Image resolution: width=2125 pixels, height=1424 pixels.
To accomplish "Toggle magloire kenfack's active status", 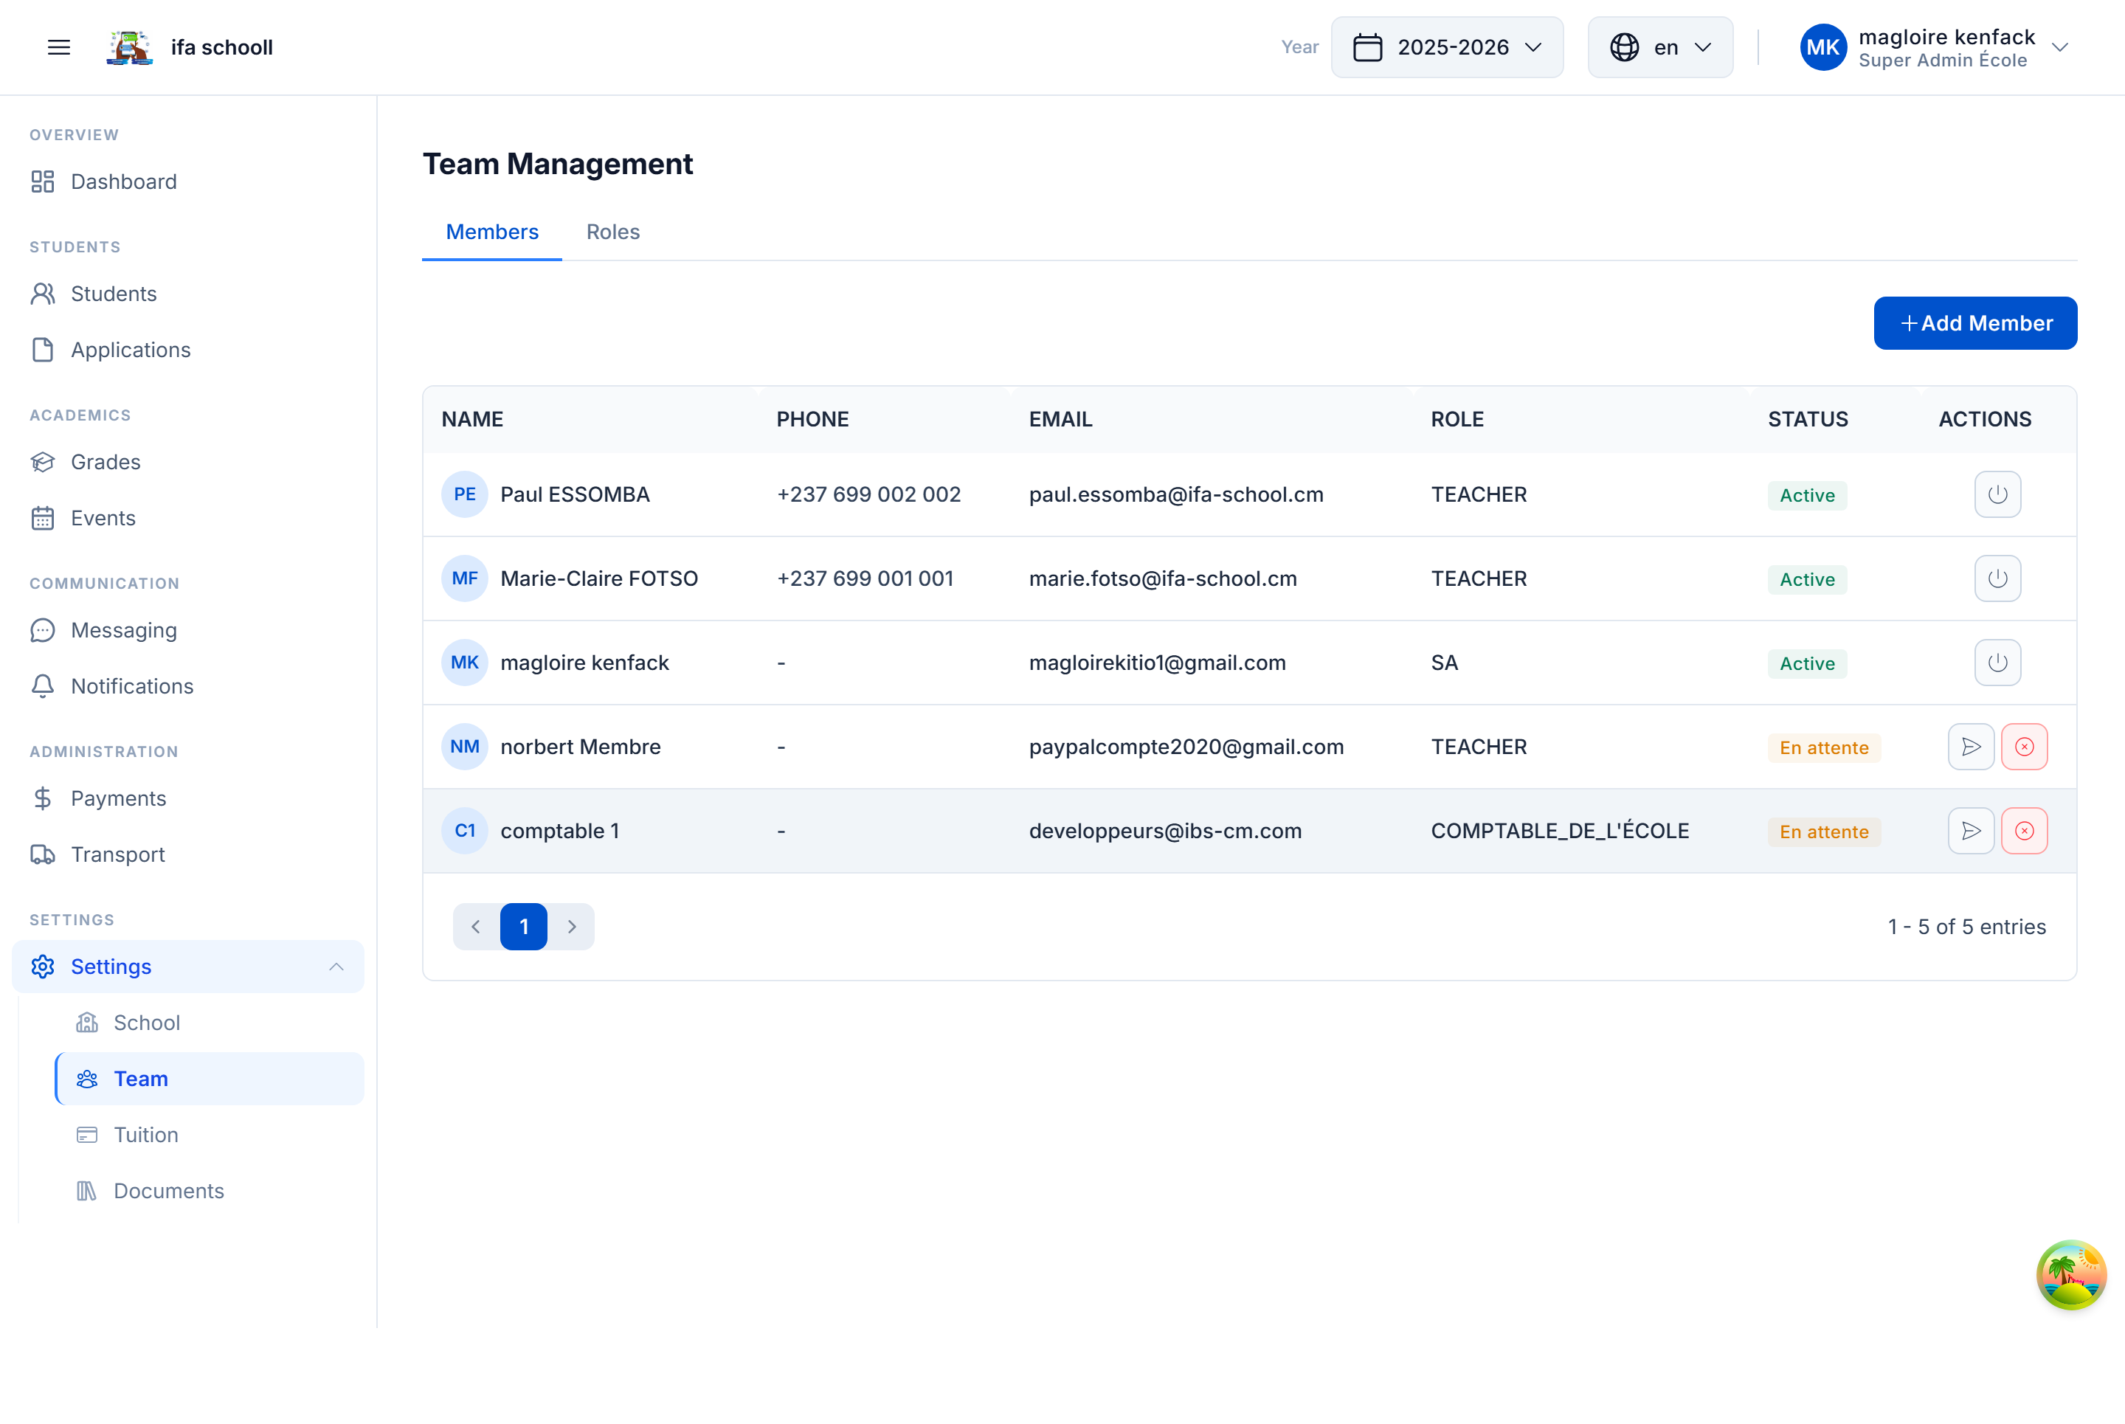I will pos(1997,662).
